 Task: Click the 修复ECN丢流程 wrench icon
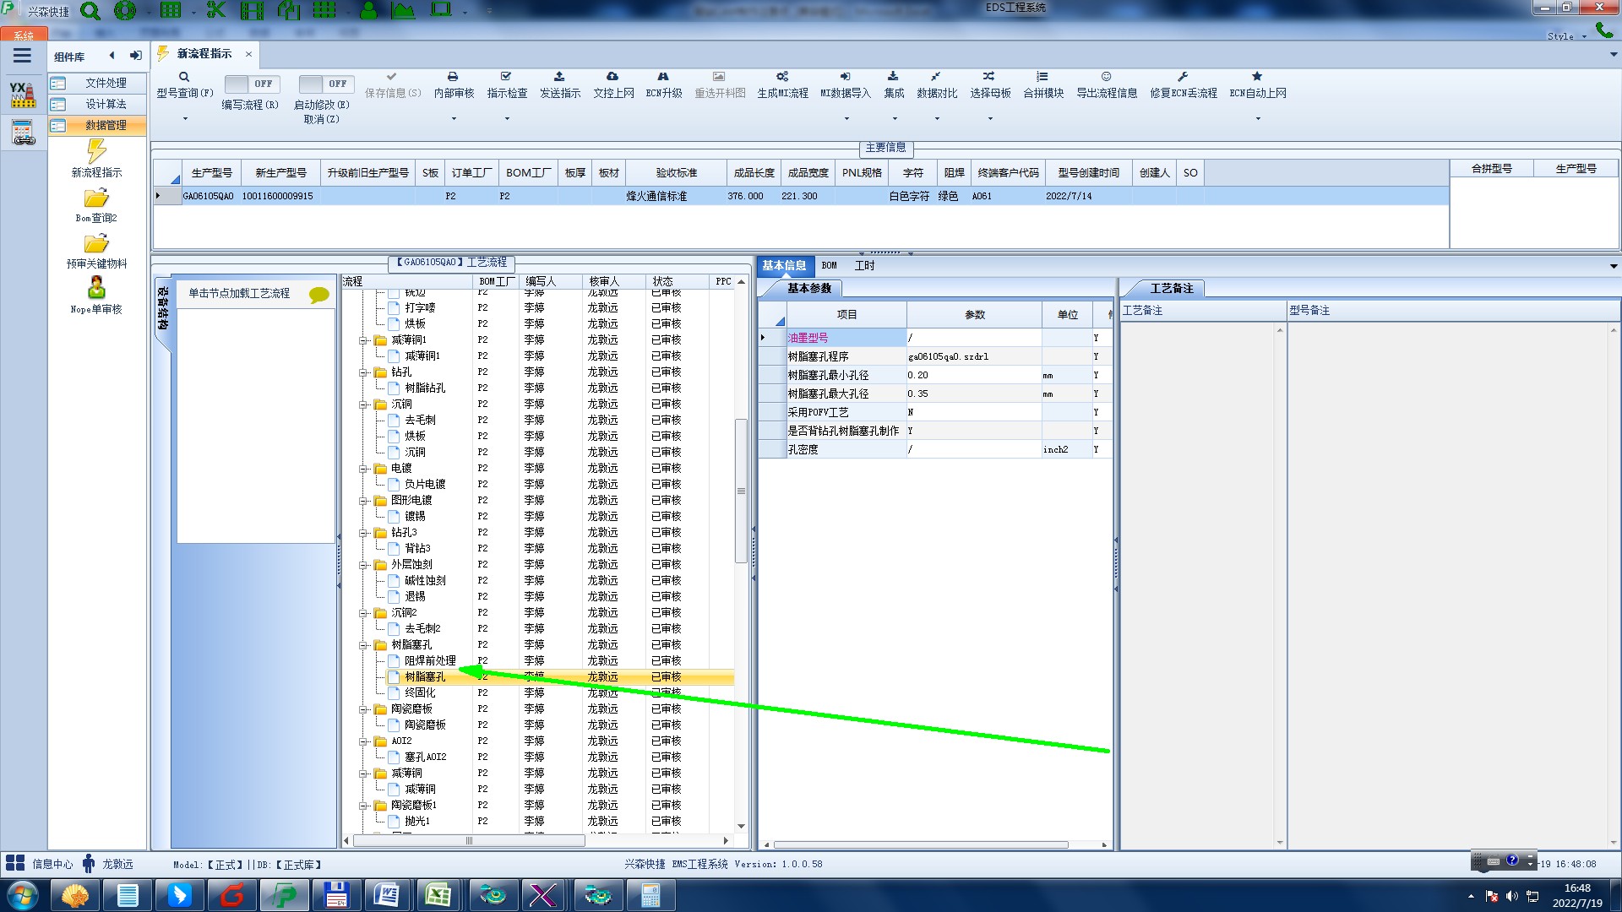point(1183,77)
